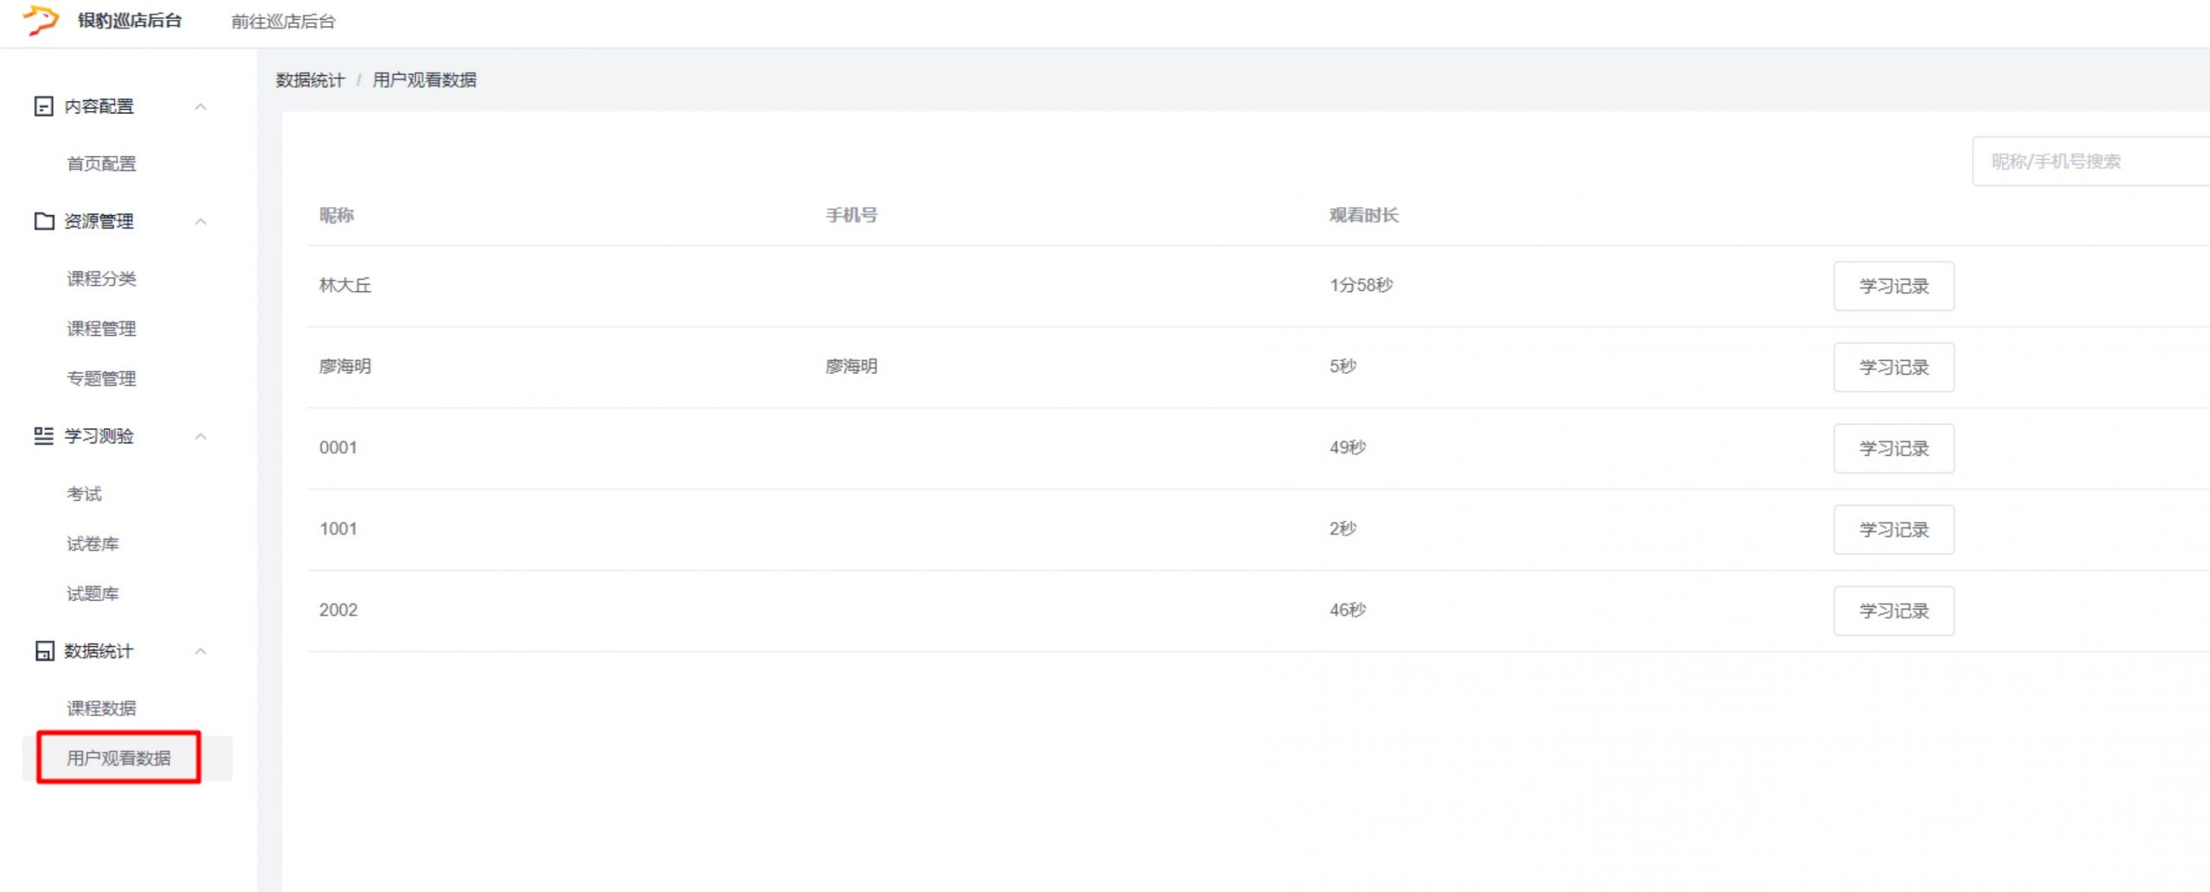
Task: Open the 试题库 menu item
Action: (x=93, y=594)
